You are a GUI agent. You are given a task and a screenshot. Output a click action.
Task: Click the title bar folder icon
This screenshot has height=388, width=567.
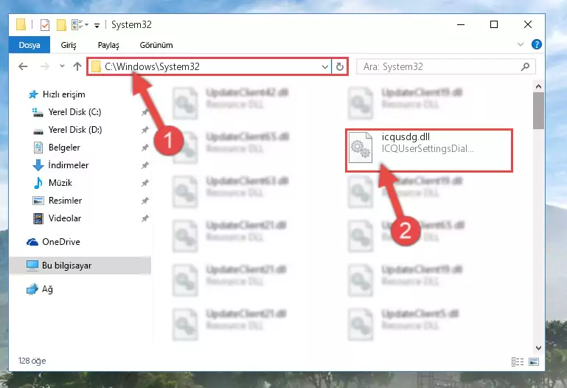click(x=21, y=24)
